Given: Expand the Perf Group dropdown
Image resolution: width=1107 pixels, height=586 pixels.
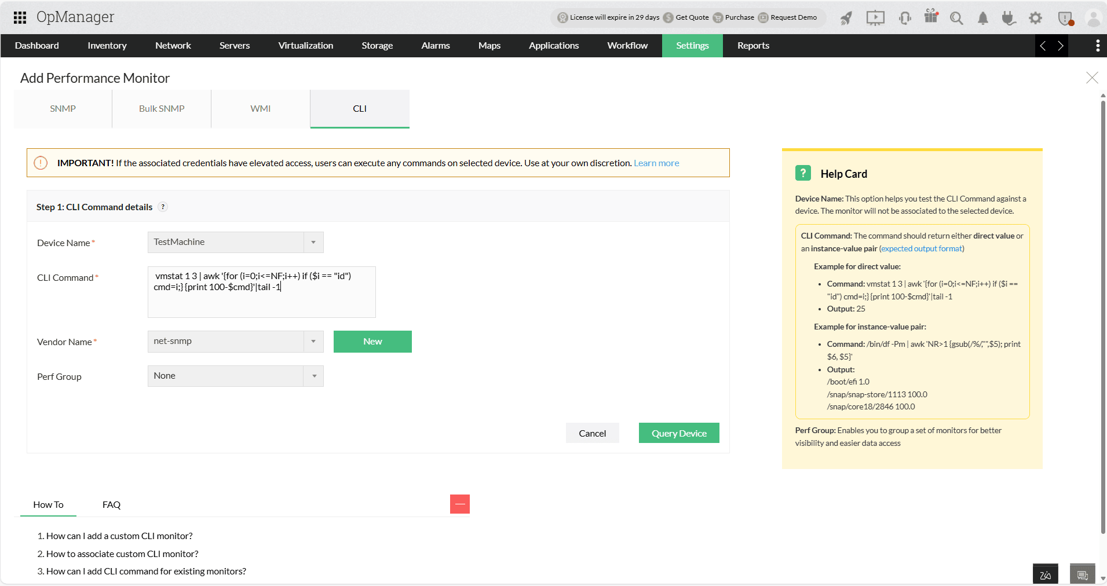Looking at the screenshot, I should [313, 376].
